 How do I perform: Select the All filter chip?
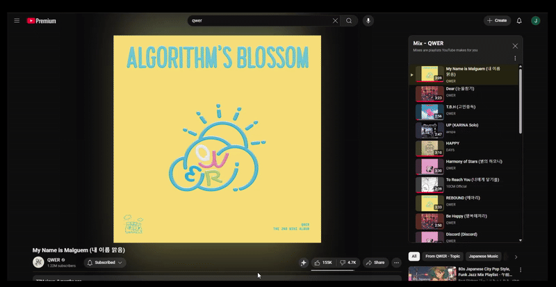(414, 256)
